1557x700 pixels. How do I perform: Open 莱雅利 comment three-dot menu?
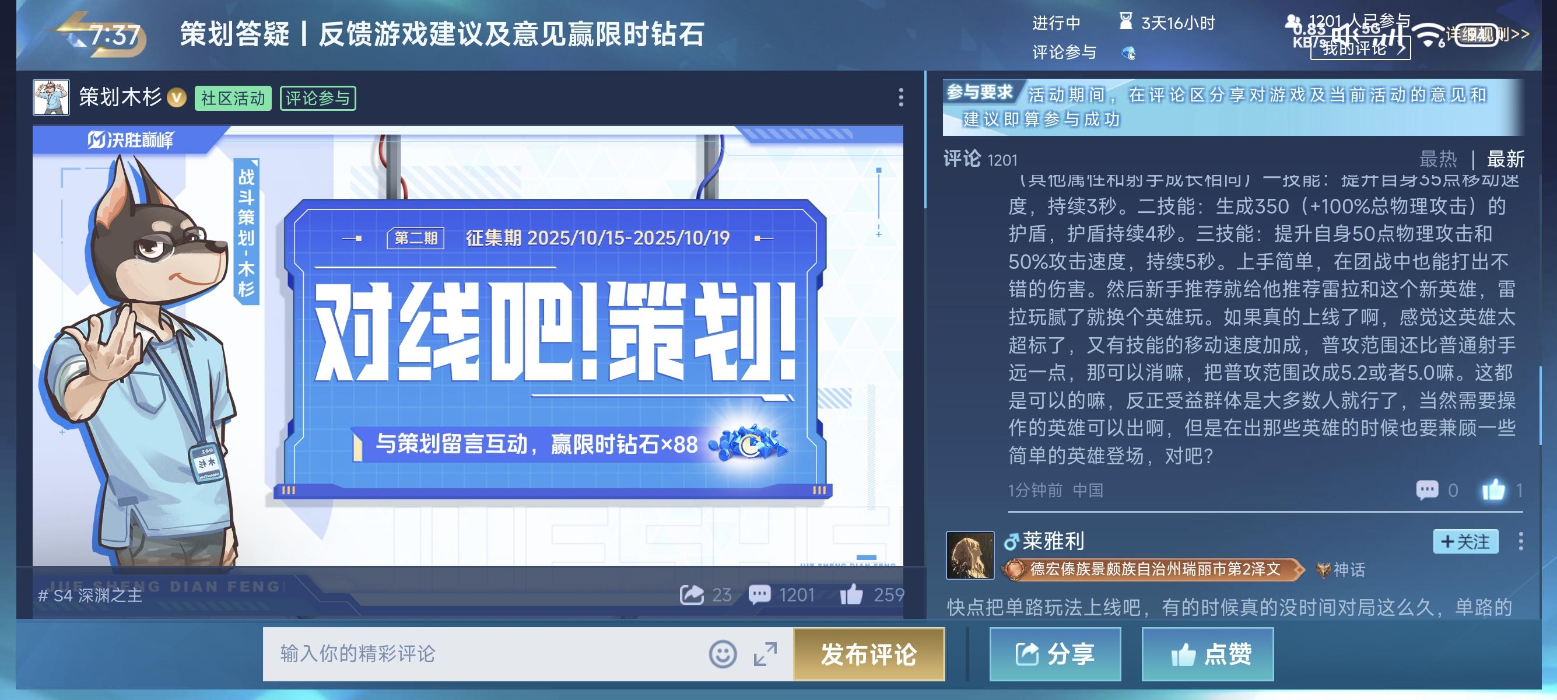coord(1521,541)
